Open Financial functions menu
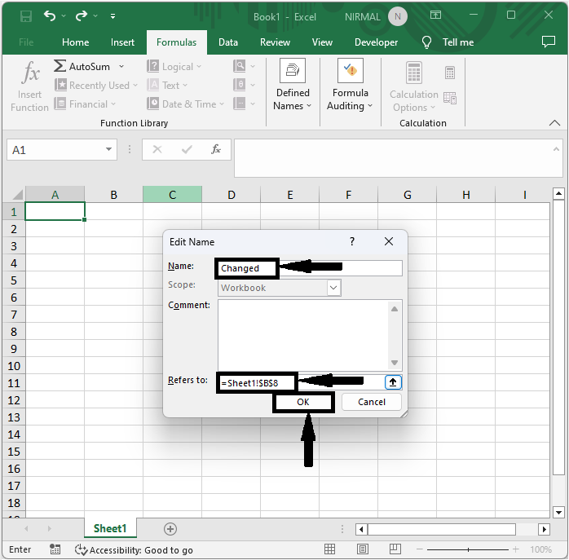Screen dimensions: 569x560 click(x=86, y=104)
